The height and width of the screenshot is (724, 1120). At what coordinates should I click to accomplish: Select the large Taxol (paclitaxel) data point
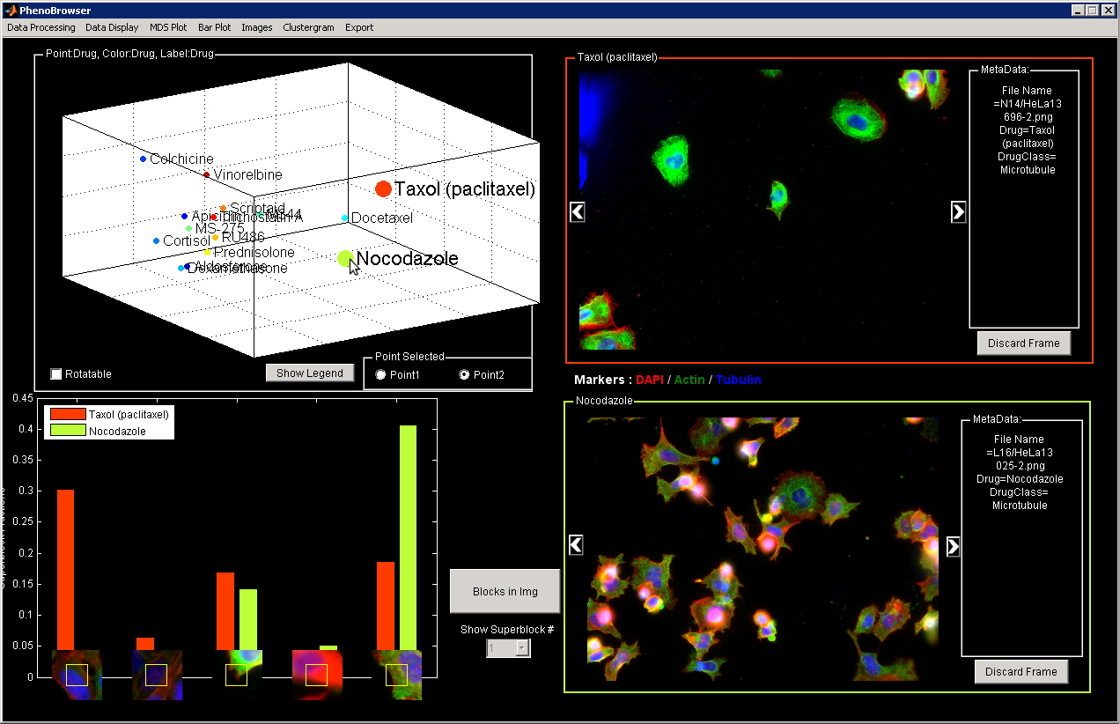point(383,188)
